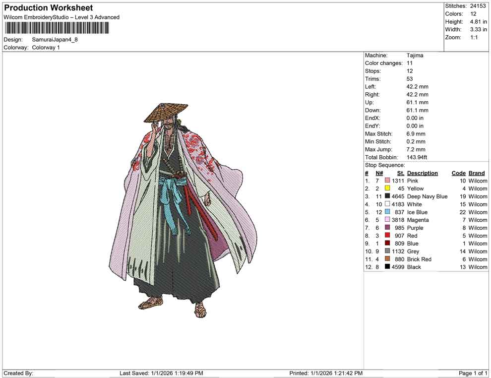The width and height of the screenshot is (491, 378).
Task: Select the Deep Navy Blue thread swatch
Action: coord(386,196)
